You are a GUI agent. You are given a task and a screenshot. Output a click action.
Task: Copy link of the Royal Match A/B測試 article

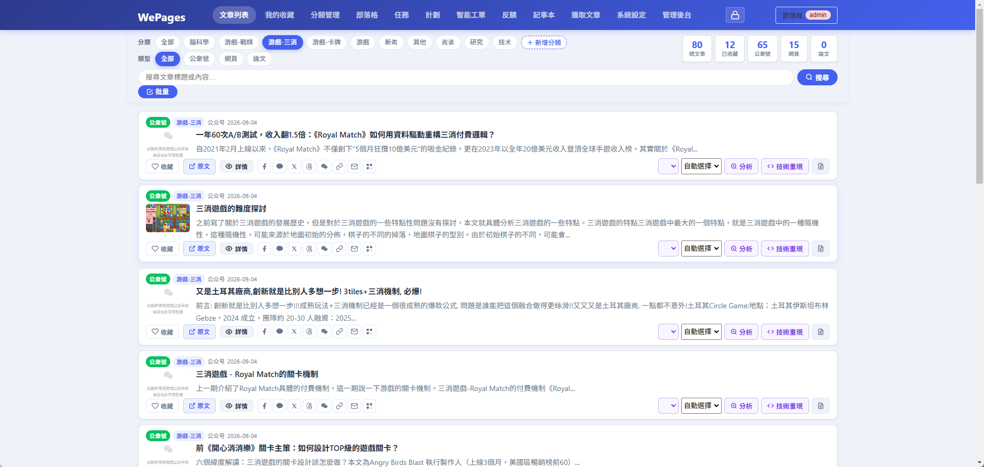coord(339,167)
